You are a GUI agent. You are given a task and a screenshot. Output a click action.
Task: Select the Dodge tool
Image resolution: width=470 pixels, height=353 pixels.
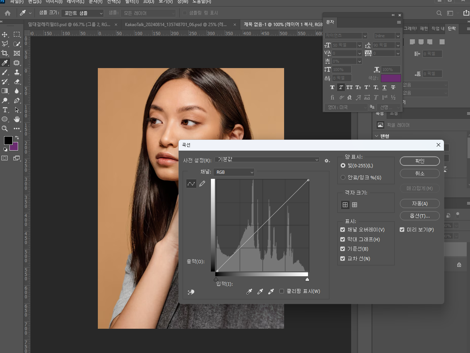(x=5, y=100)
